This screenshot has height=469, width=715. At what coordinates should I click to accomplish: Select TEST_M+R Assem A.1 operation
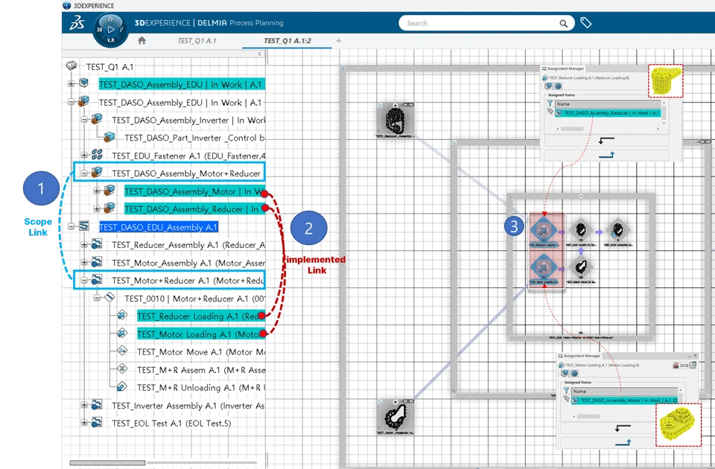[x=200, y=370]
